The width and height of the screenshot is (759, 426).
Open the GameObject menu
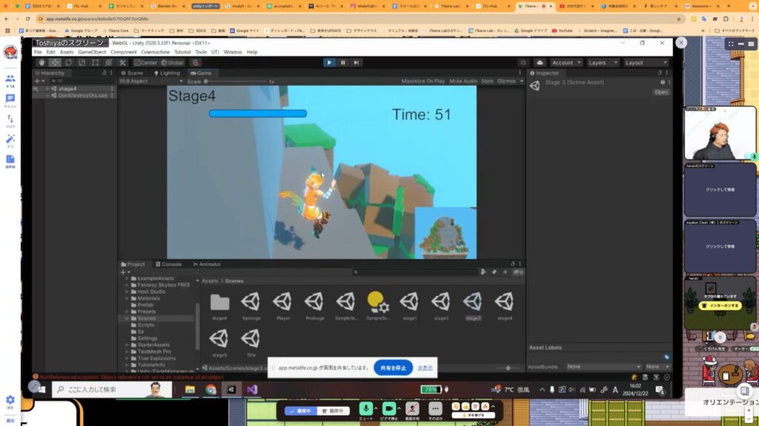(91, 53)
